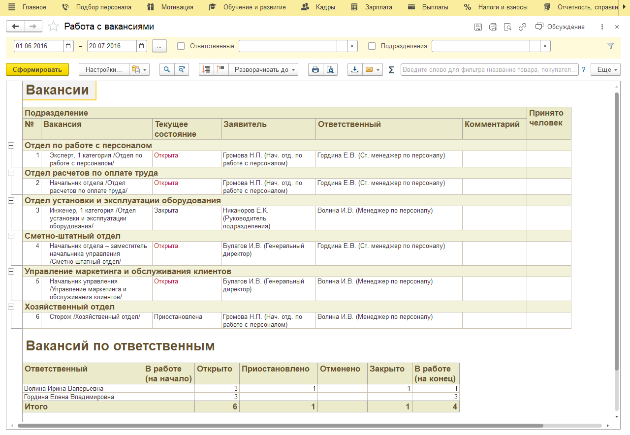This screenshot has width=630, height=435.
Task: Open calendar for start date 01.06.2016
Action: 68,46
